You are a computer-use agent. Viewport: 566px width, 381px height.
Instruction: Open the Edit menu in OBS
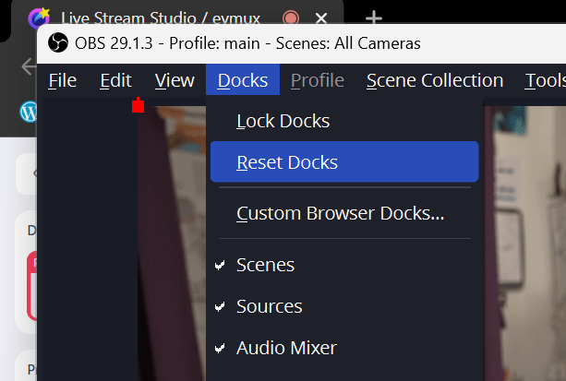[115, 80]
